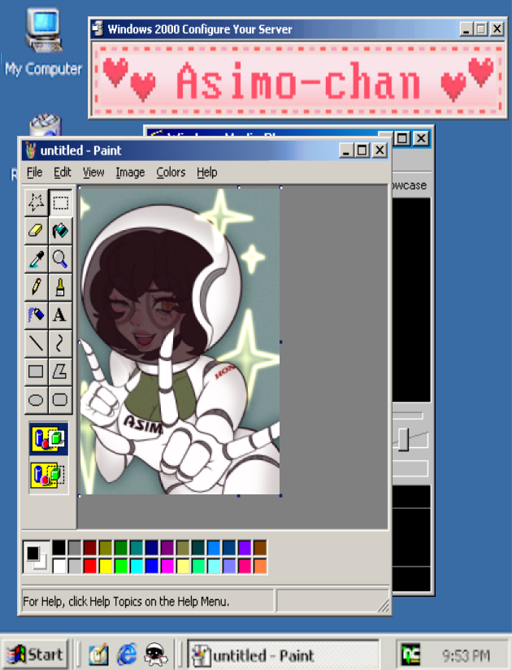This screenshot has height=670, width=512.
Task: Minimize the Paint window
Action: [346, 150]
